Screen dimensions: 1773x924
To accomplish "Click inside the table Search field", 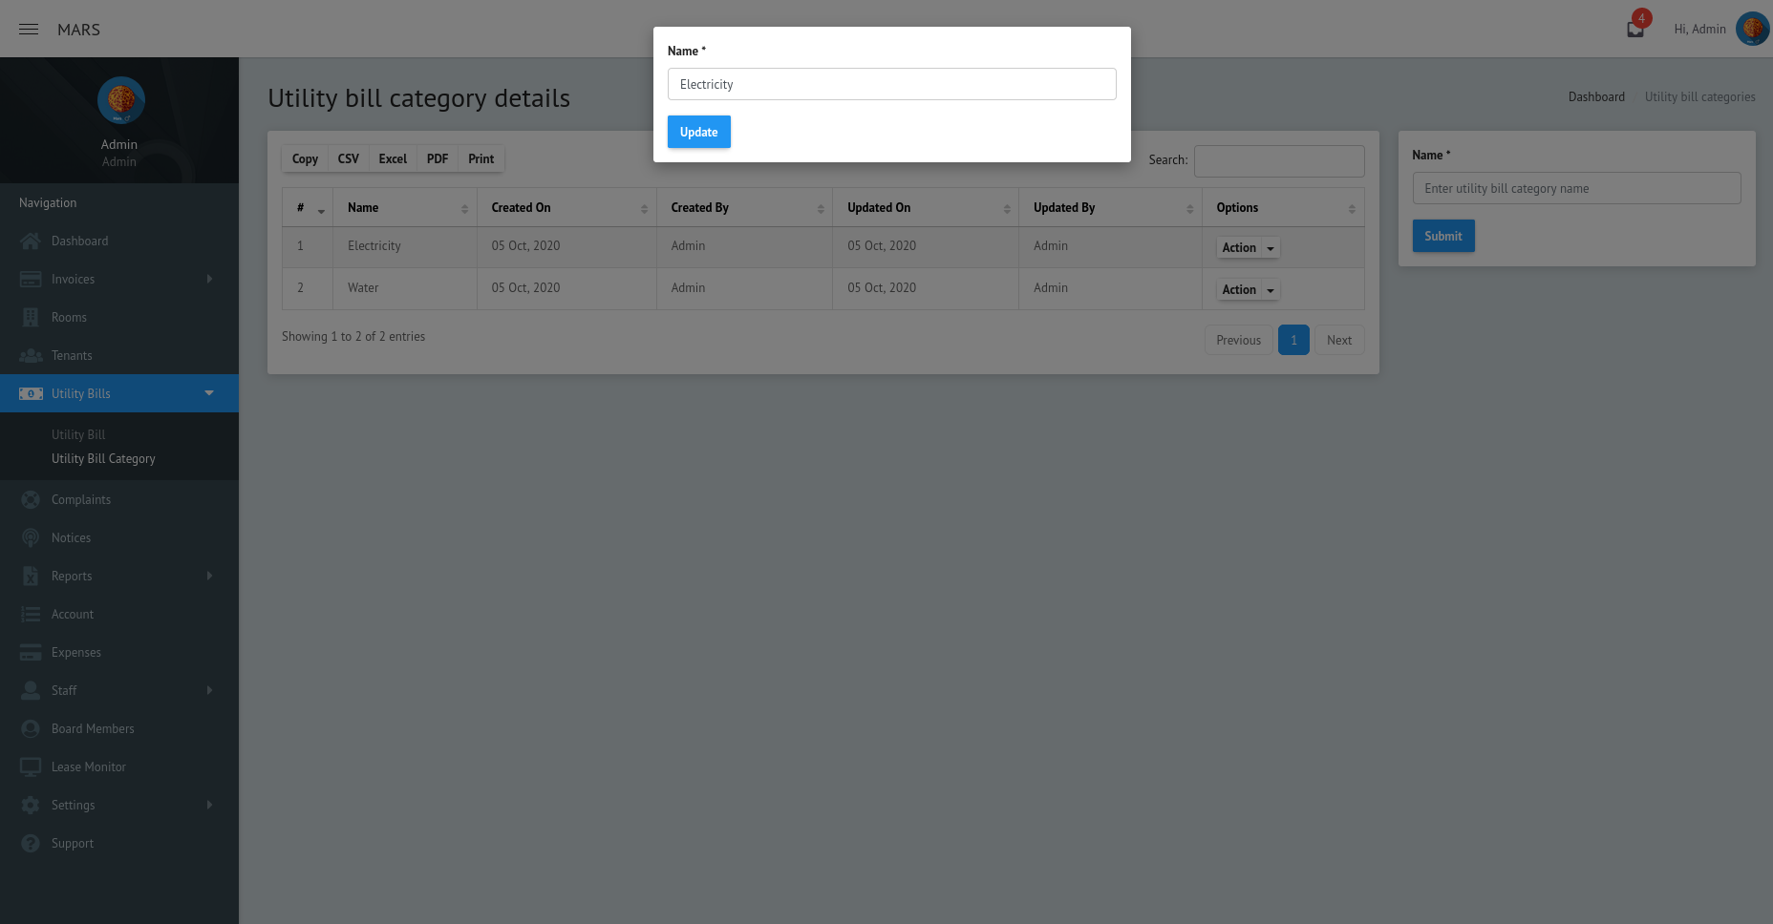I will [1279, 160].
